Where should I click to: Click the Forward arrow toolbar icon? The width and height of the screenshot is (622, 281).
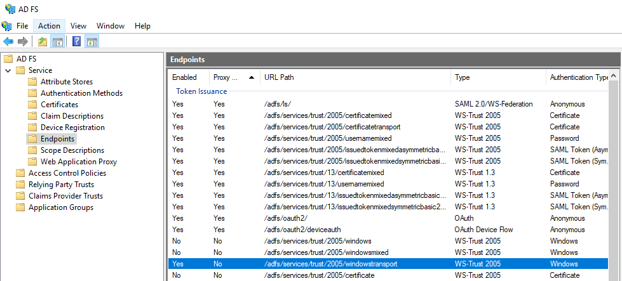tap(23, 41)
